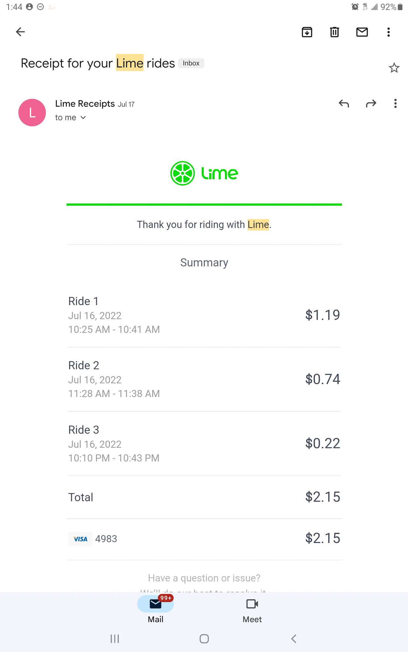The width and height of the screenshot is (408, 652).
Task: Delete the email with trash icon
Action: point(334,32)
